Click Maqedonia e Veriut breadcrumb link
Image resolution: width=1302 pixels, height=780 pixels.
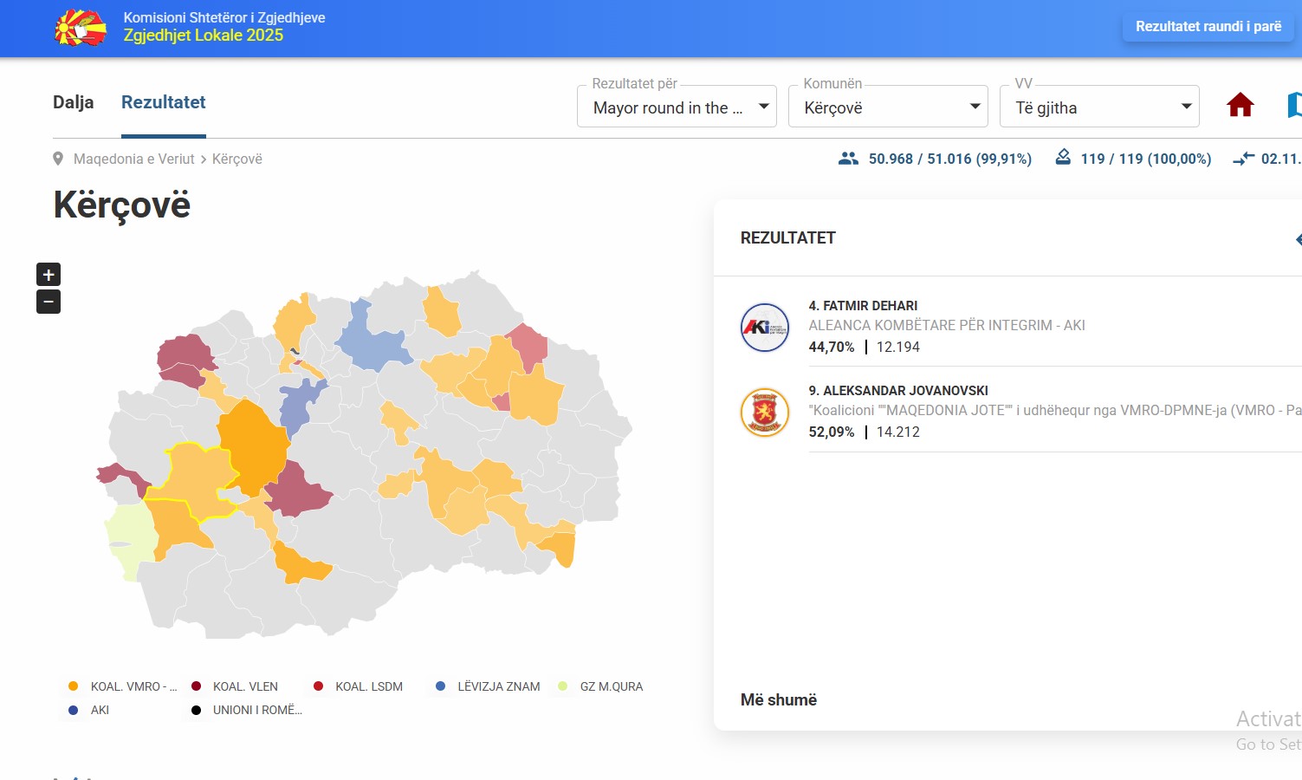point(134,159)
